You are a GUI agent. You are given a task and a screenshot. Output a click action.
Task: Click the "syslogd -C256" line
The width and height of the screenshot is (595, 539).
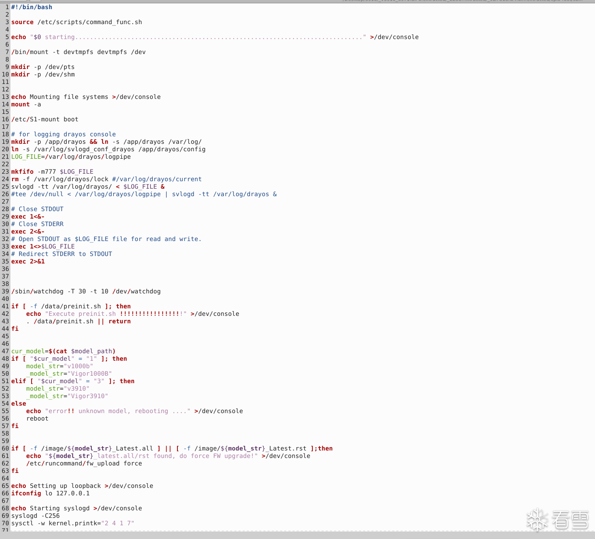tap(35, 516)
